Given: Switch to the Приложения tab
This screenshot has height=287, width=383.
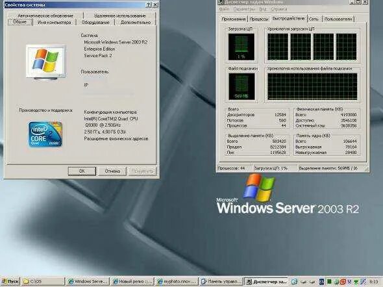Looking at the screenshot, I should click(x=234, y=19).
